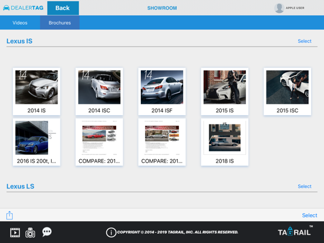
Task: Click the APPLE USER name label
Action: [295, 8]
